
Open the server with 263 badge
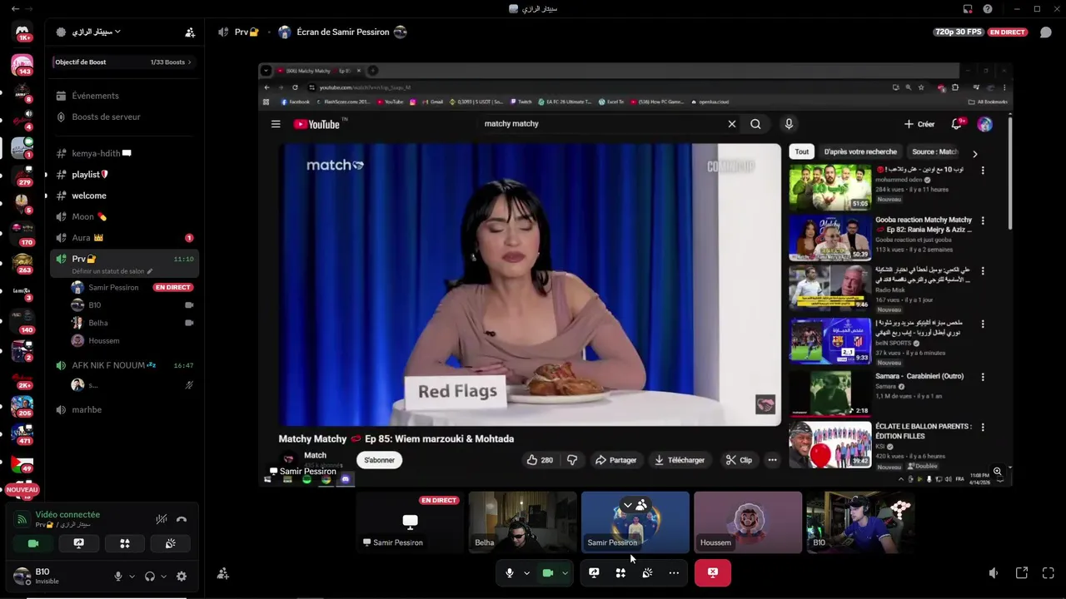pos(22,263)
